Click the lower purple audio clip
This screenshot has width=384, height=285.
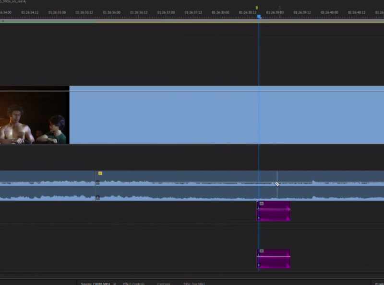tap(274, 259)
